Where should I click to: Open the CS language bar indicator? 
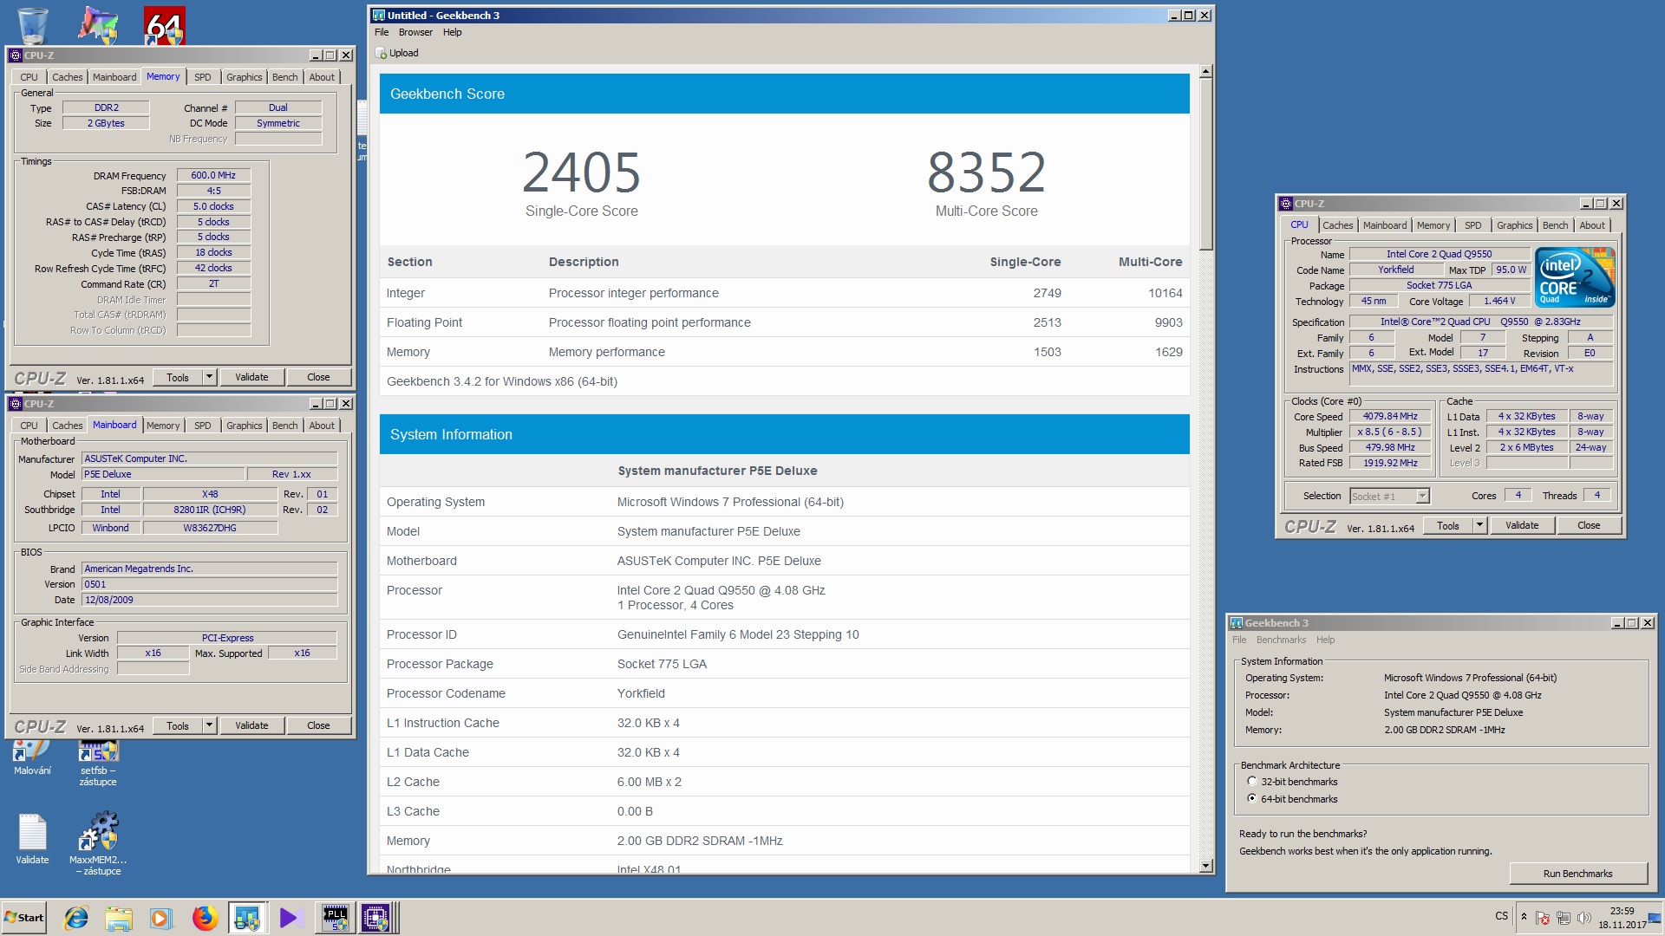click(1502, 916)
